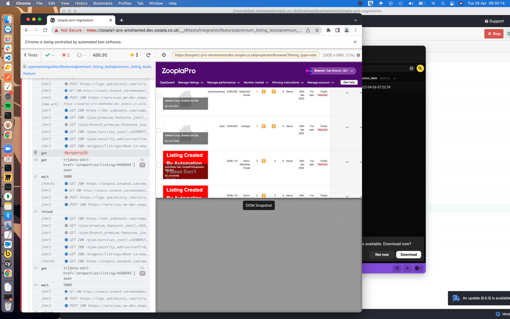
Task: Click the yellow search button in the dark window
Action: point(420,68)
